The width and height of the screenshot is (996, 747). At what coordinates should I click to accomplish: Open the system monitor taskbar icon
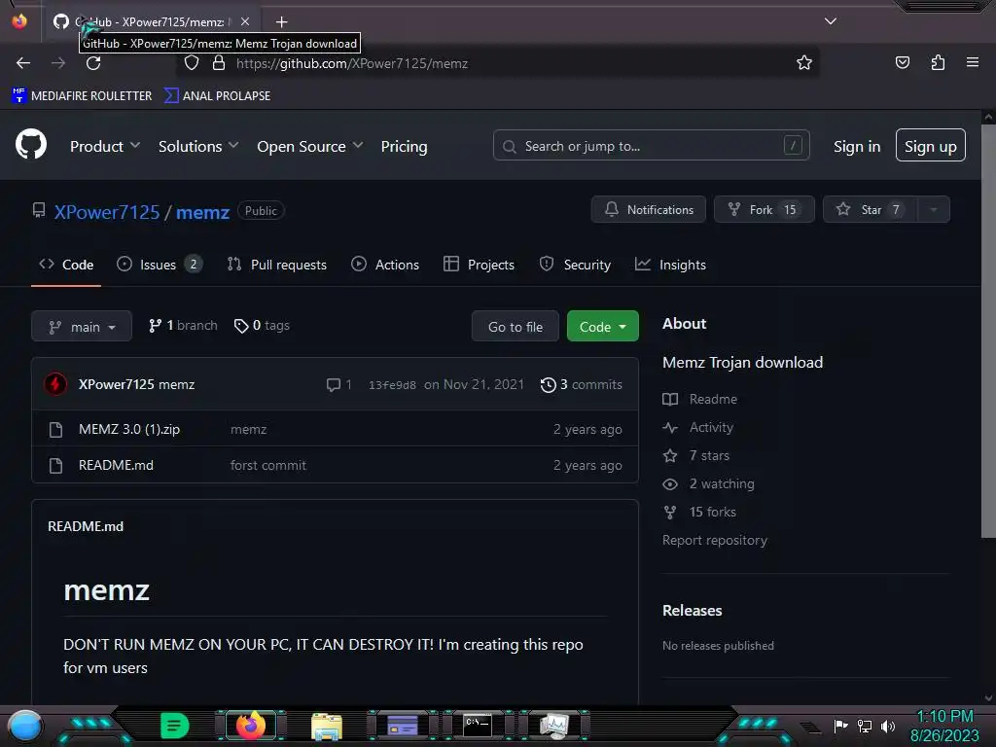pyautogui.click(x=553, y=726)
